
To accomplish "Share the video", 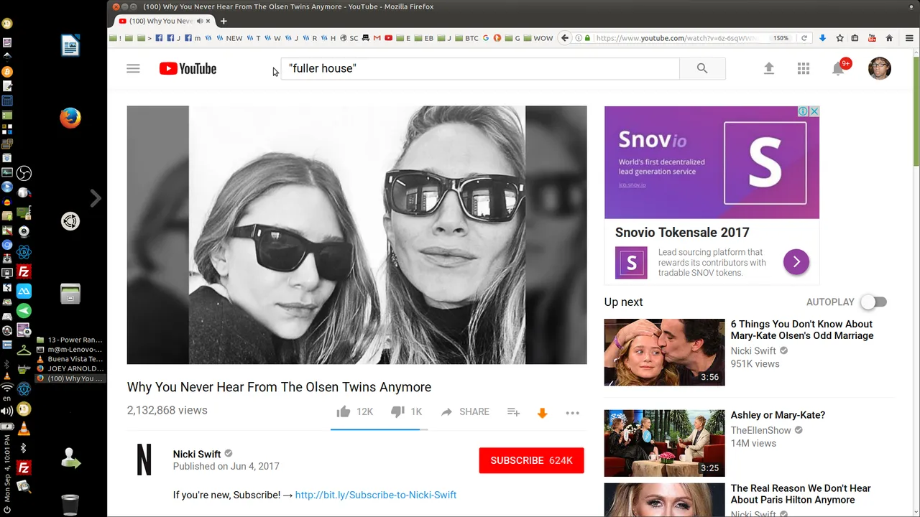I will [465, 411].
